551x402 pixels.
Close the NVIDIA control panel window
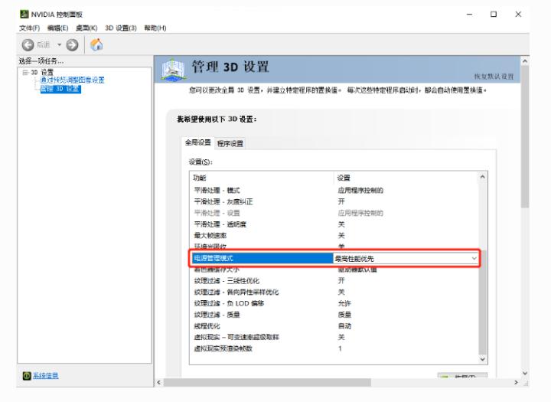[518, 14]
